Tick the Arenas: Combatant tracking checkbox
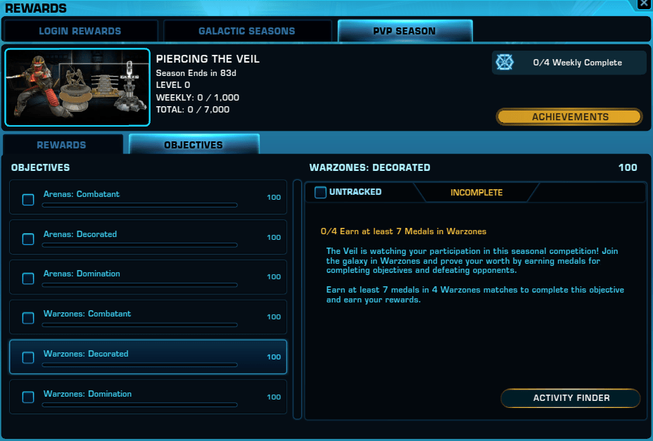653x441 pixels. (28, 200)
